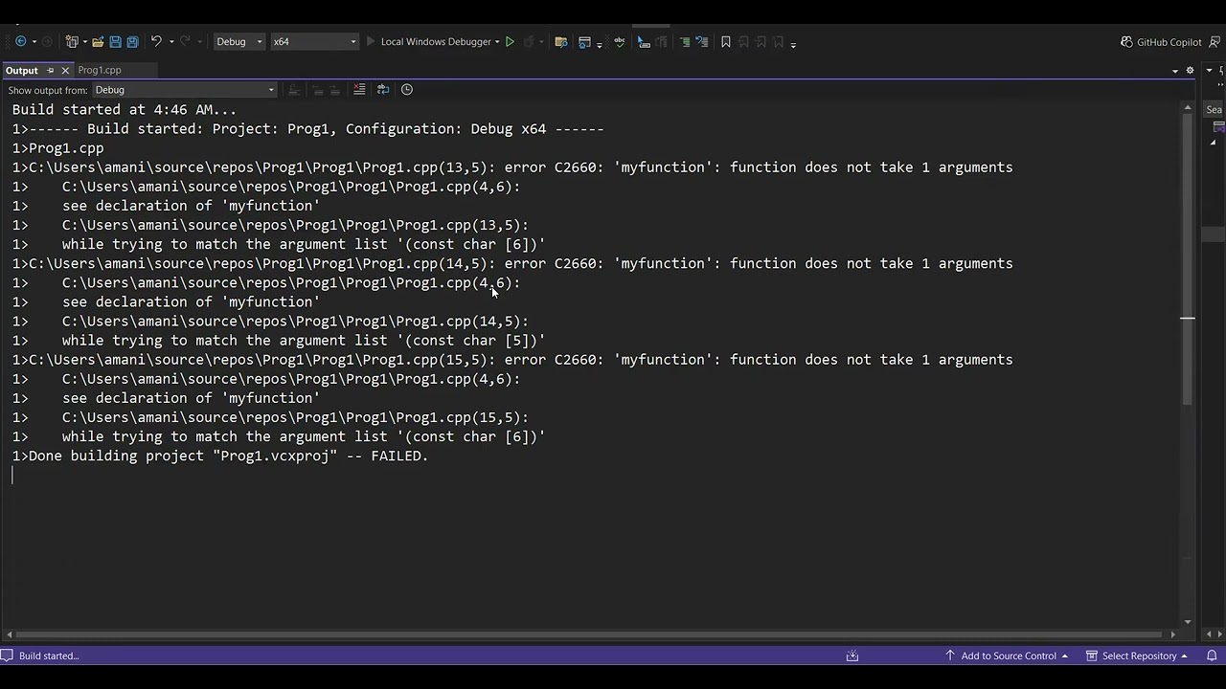Click the feedback icon beside GitHub Copilot
Screen dimensions: 1226x689
coord(1215,42)
